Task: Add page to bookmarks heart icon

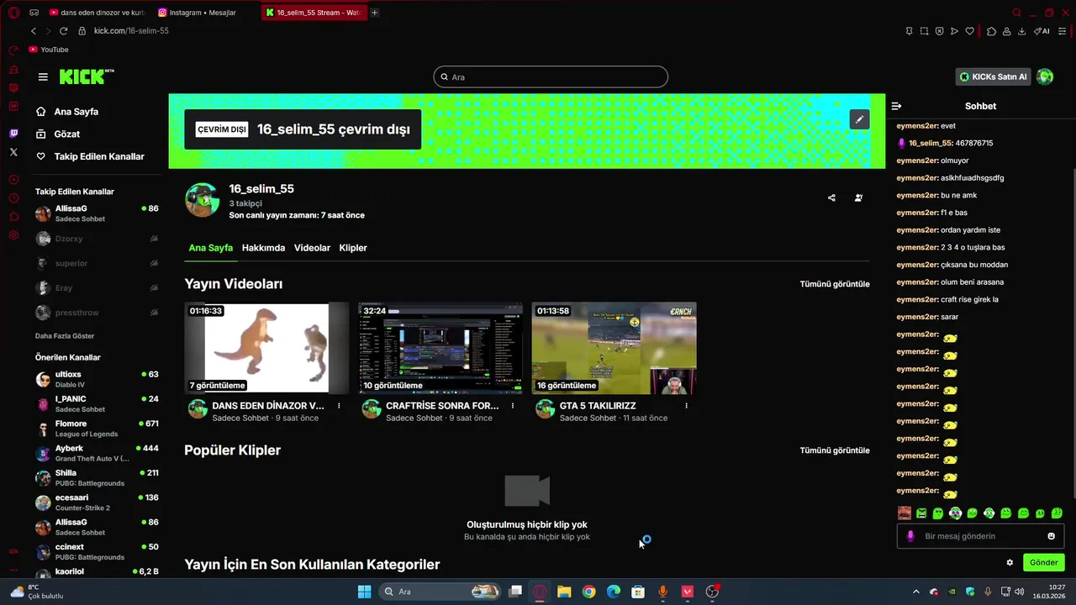Action: (x=969, y=31)
